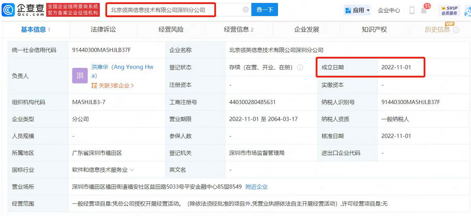Select credit code 91440300MA5HJLB37F under 统一社会信用代码

tap(101, 50)
